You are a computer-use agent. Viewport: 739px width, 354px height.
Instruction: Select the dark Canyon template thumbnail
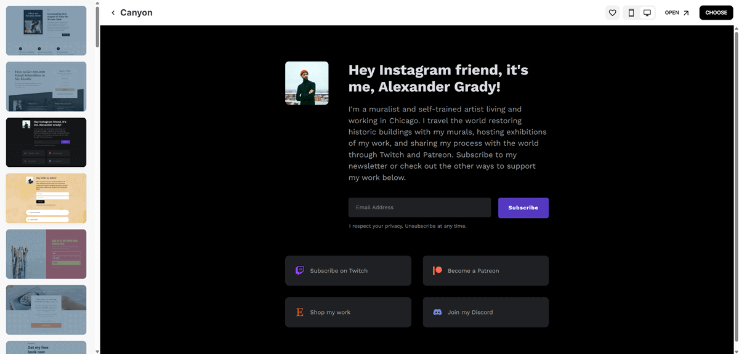[46, 142]
